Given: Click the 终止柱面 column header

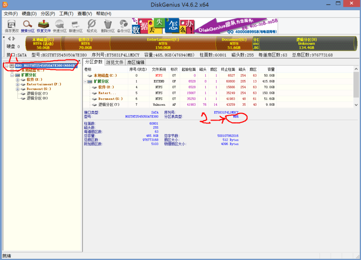Looking at the screenshot, I should click(228, 69).
